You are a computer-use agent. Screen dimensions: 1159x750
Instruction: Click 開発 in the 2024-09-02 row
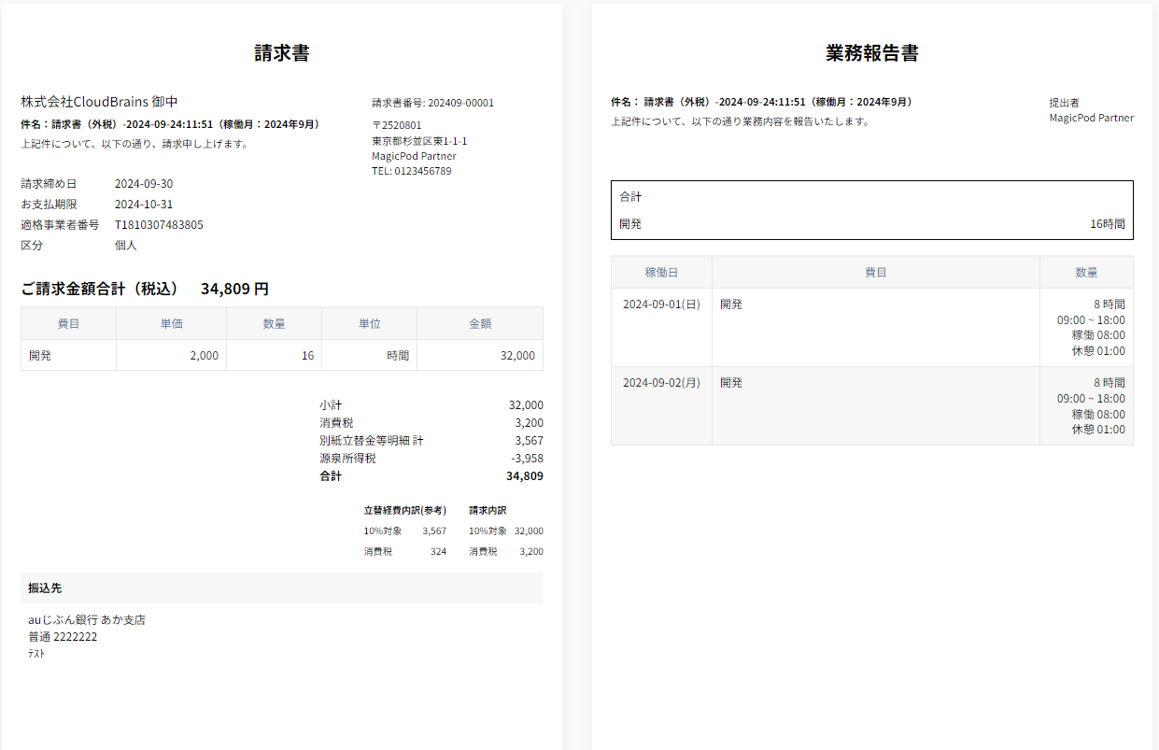[731, 383]
